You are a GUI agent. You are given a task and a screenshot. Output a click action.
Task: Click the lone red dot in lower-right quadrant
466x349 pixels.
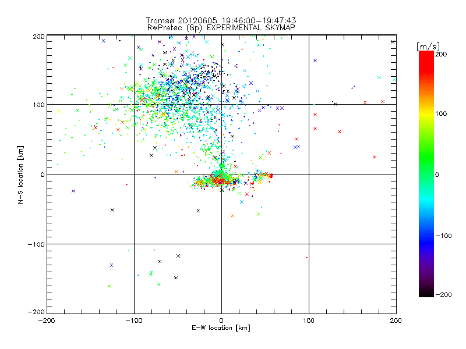tap(307, 258)
